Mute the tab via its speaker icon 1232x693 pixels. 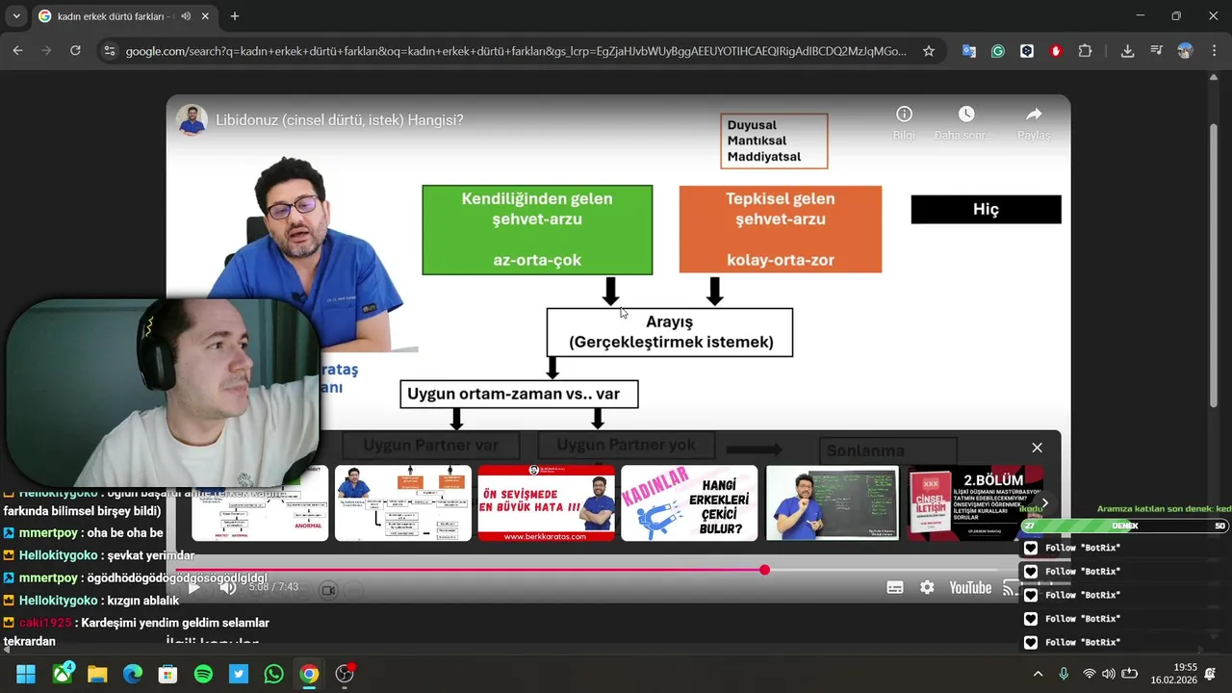coord(185,16)
